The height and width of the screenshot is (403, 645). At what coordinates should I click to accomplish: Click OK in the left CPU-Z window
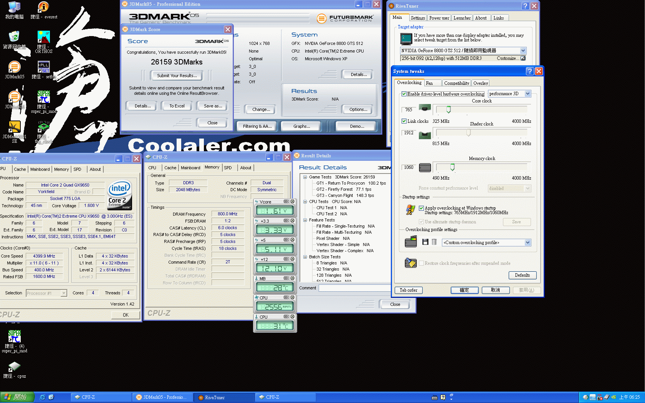click(x=126, y=315)
